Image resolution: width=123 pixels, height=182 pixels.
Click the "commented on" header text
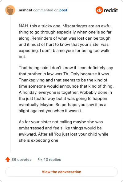coord(46,10)
